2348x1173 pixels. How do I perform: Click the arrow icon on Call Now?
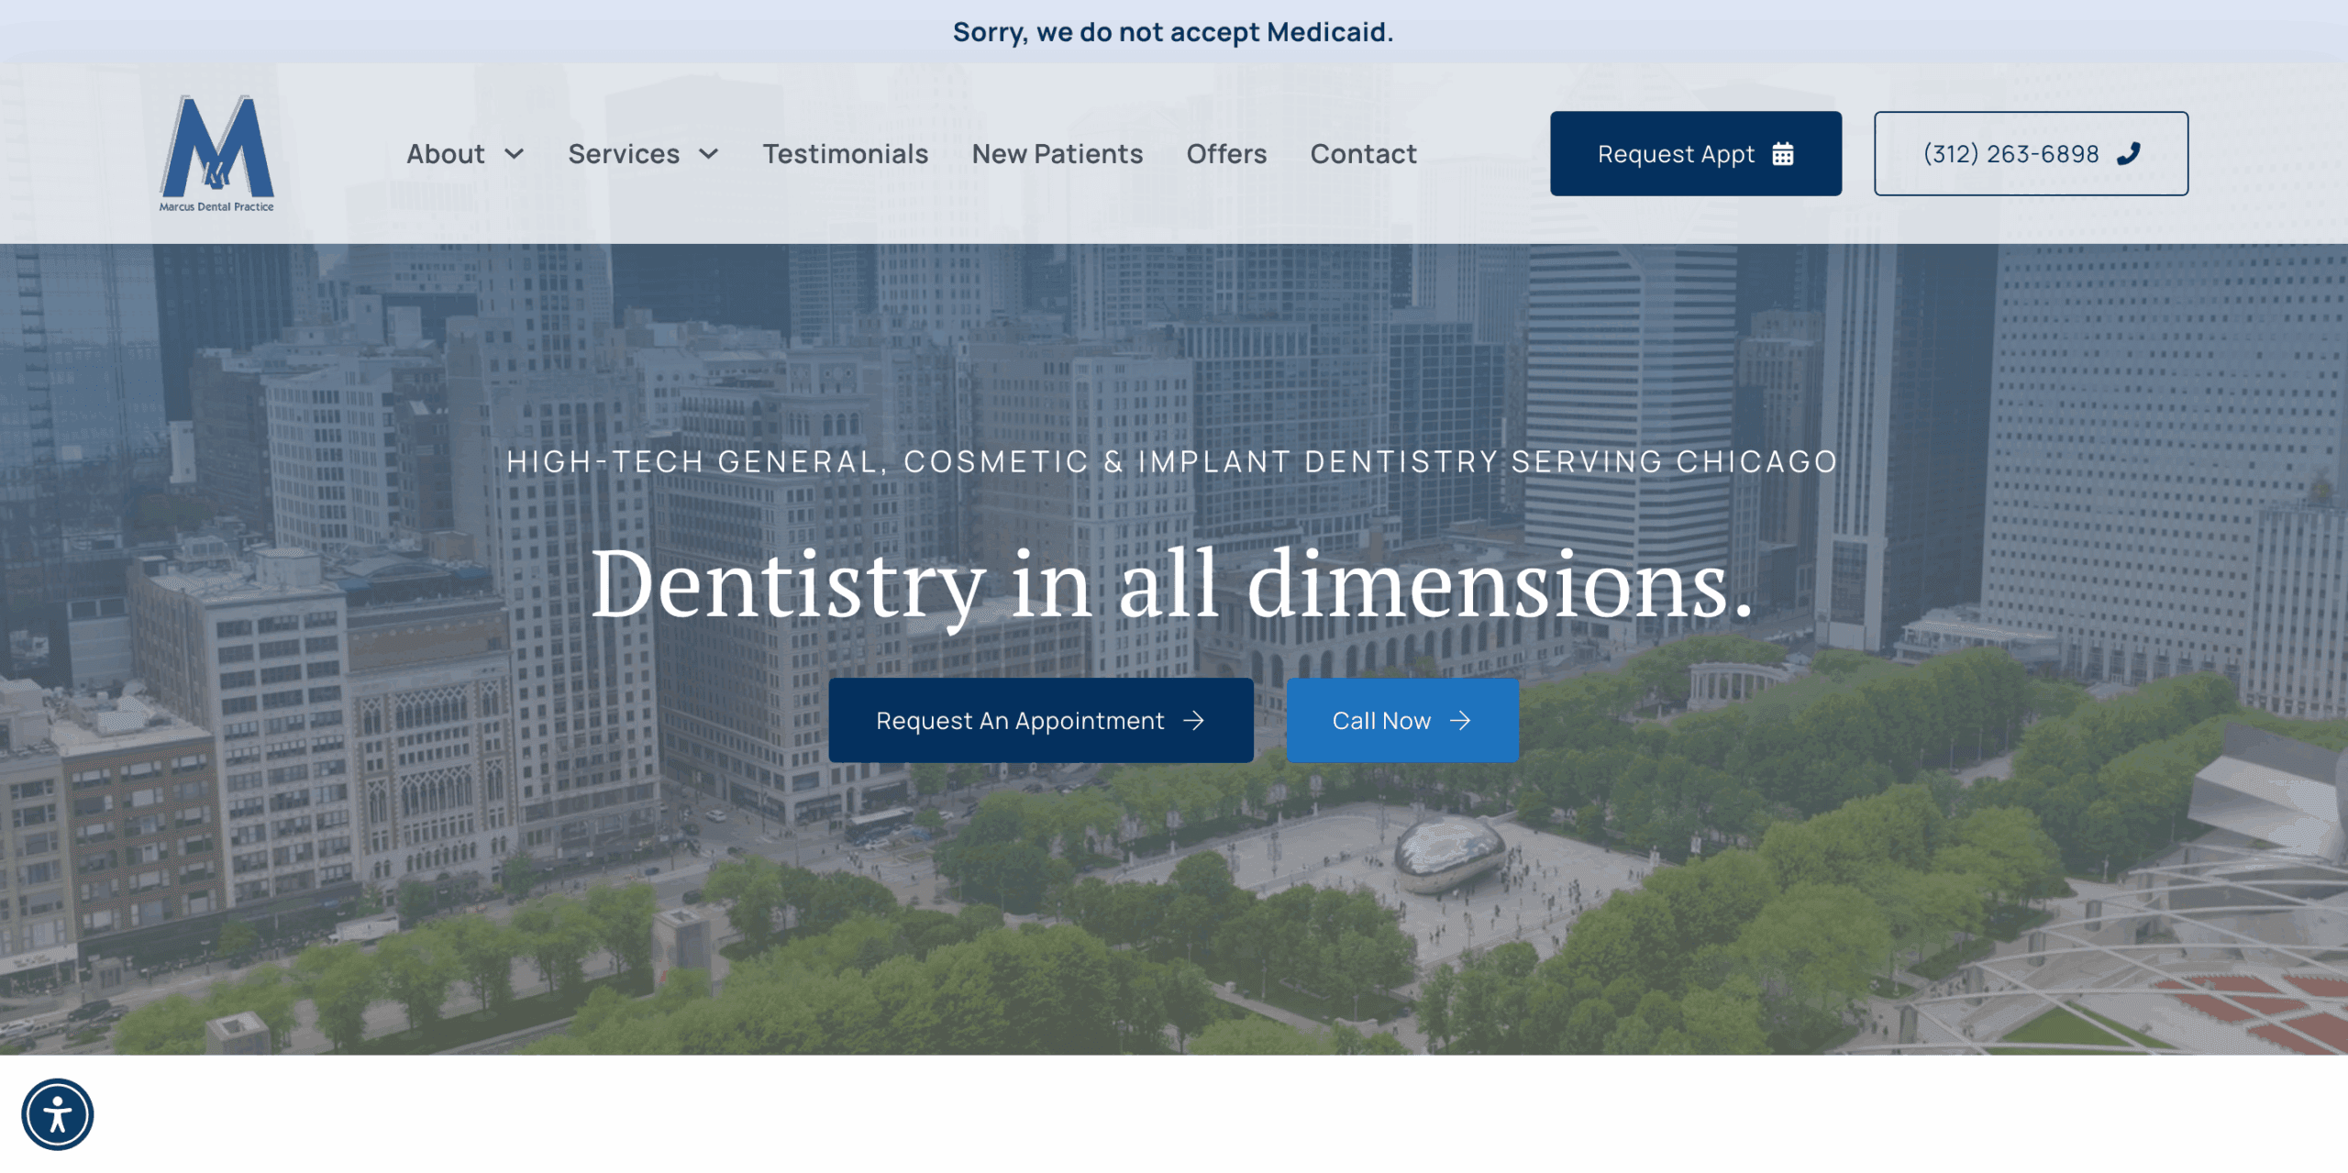(1460, 721)
